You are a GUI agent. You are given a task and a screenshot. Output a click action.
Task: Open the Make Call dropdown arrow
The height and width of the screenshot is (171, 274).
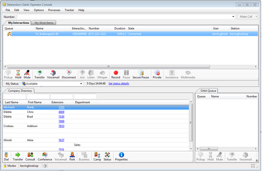256,17
